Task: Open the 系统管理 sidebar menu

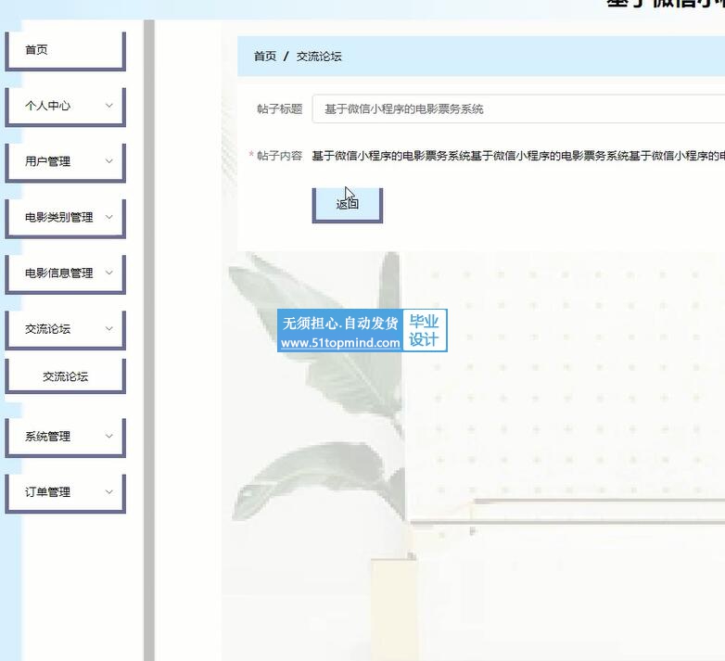Action: (x=65, y=438)
